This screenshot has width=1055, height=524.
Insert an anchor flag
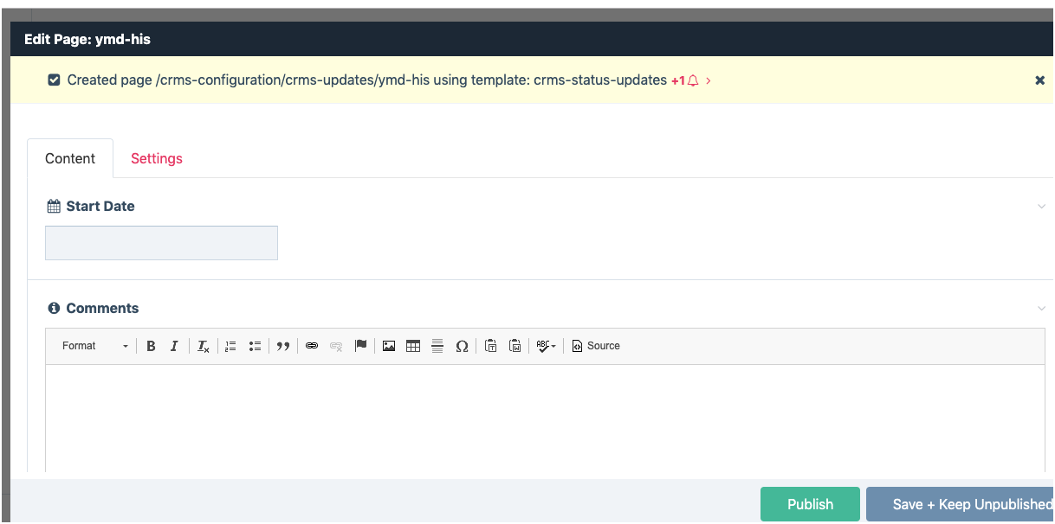(x=360, y=346)
